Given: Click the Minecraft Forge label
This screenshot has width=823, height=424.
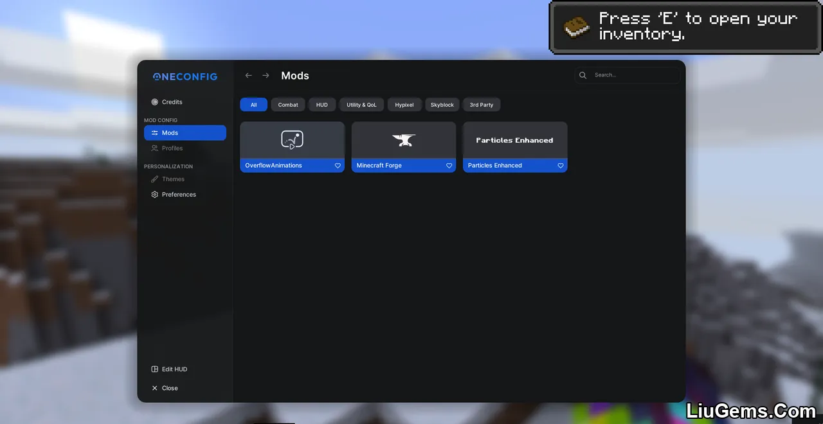Looking at the screenshot, I should [379, 166].
